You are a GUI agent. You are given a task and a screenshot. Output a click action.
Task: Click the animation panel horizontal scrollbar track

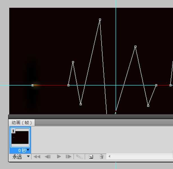140,157
